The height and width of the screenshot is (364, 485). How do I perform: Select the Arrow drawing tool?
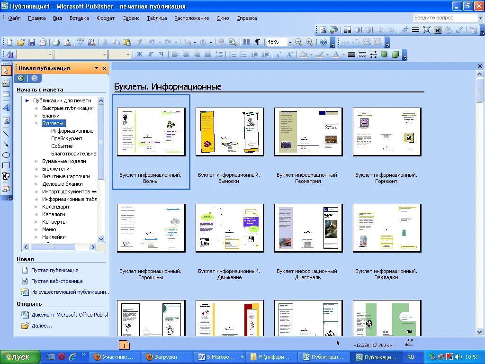coord(6,145)
